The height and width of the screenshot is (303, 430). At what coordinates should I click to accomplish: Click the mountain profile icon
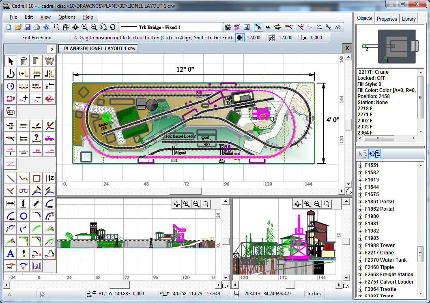point(338,27)
